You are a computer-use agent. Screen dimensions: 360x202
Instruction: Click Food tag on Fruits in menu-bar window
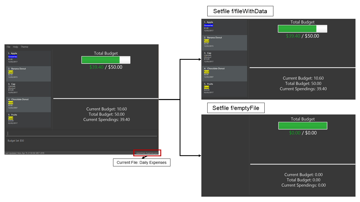[x=10, y=118]
